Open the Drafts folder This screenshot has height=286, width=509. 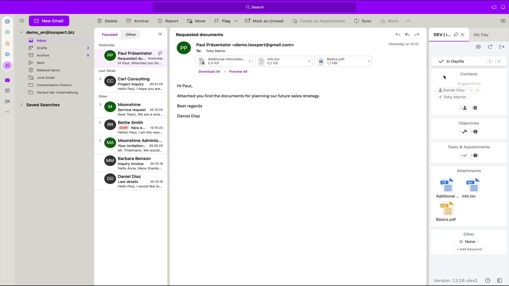pyautogui.click(x=41, y=48)
